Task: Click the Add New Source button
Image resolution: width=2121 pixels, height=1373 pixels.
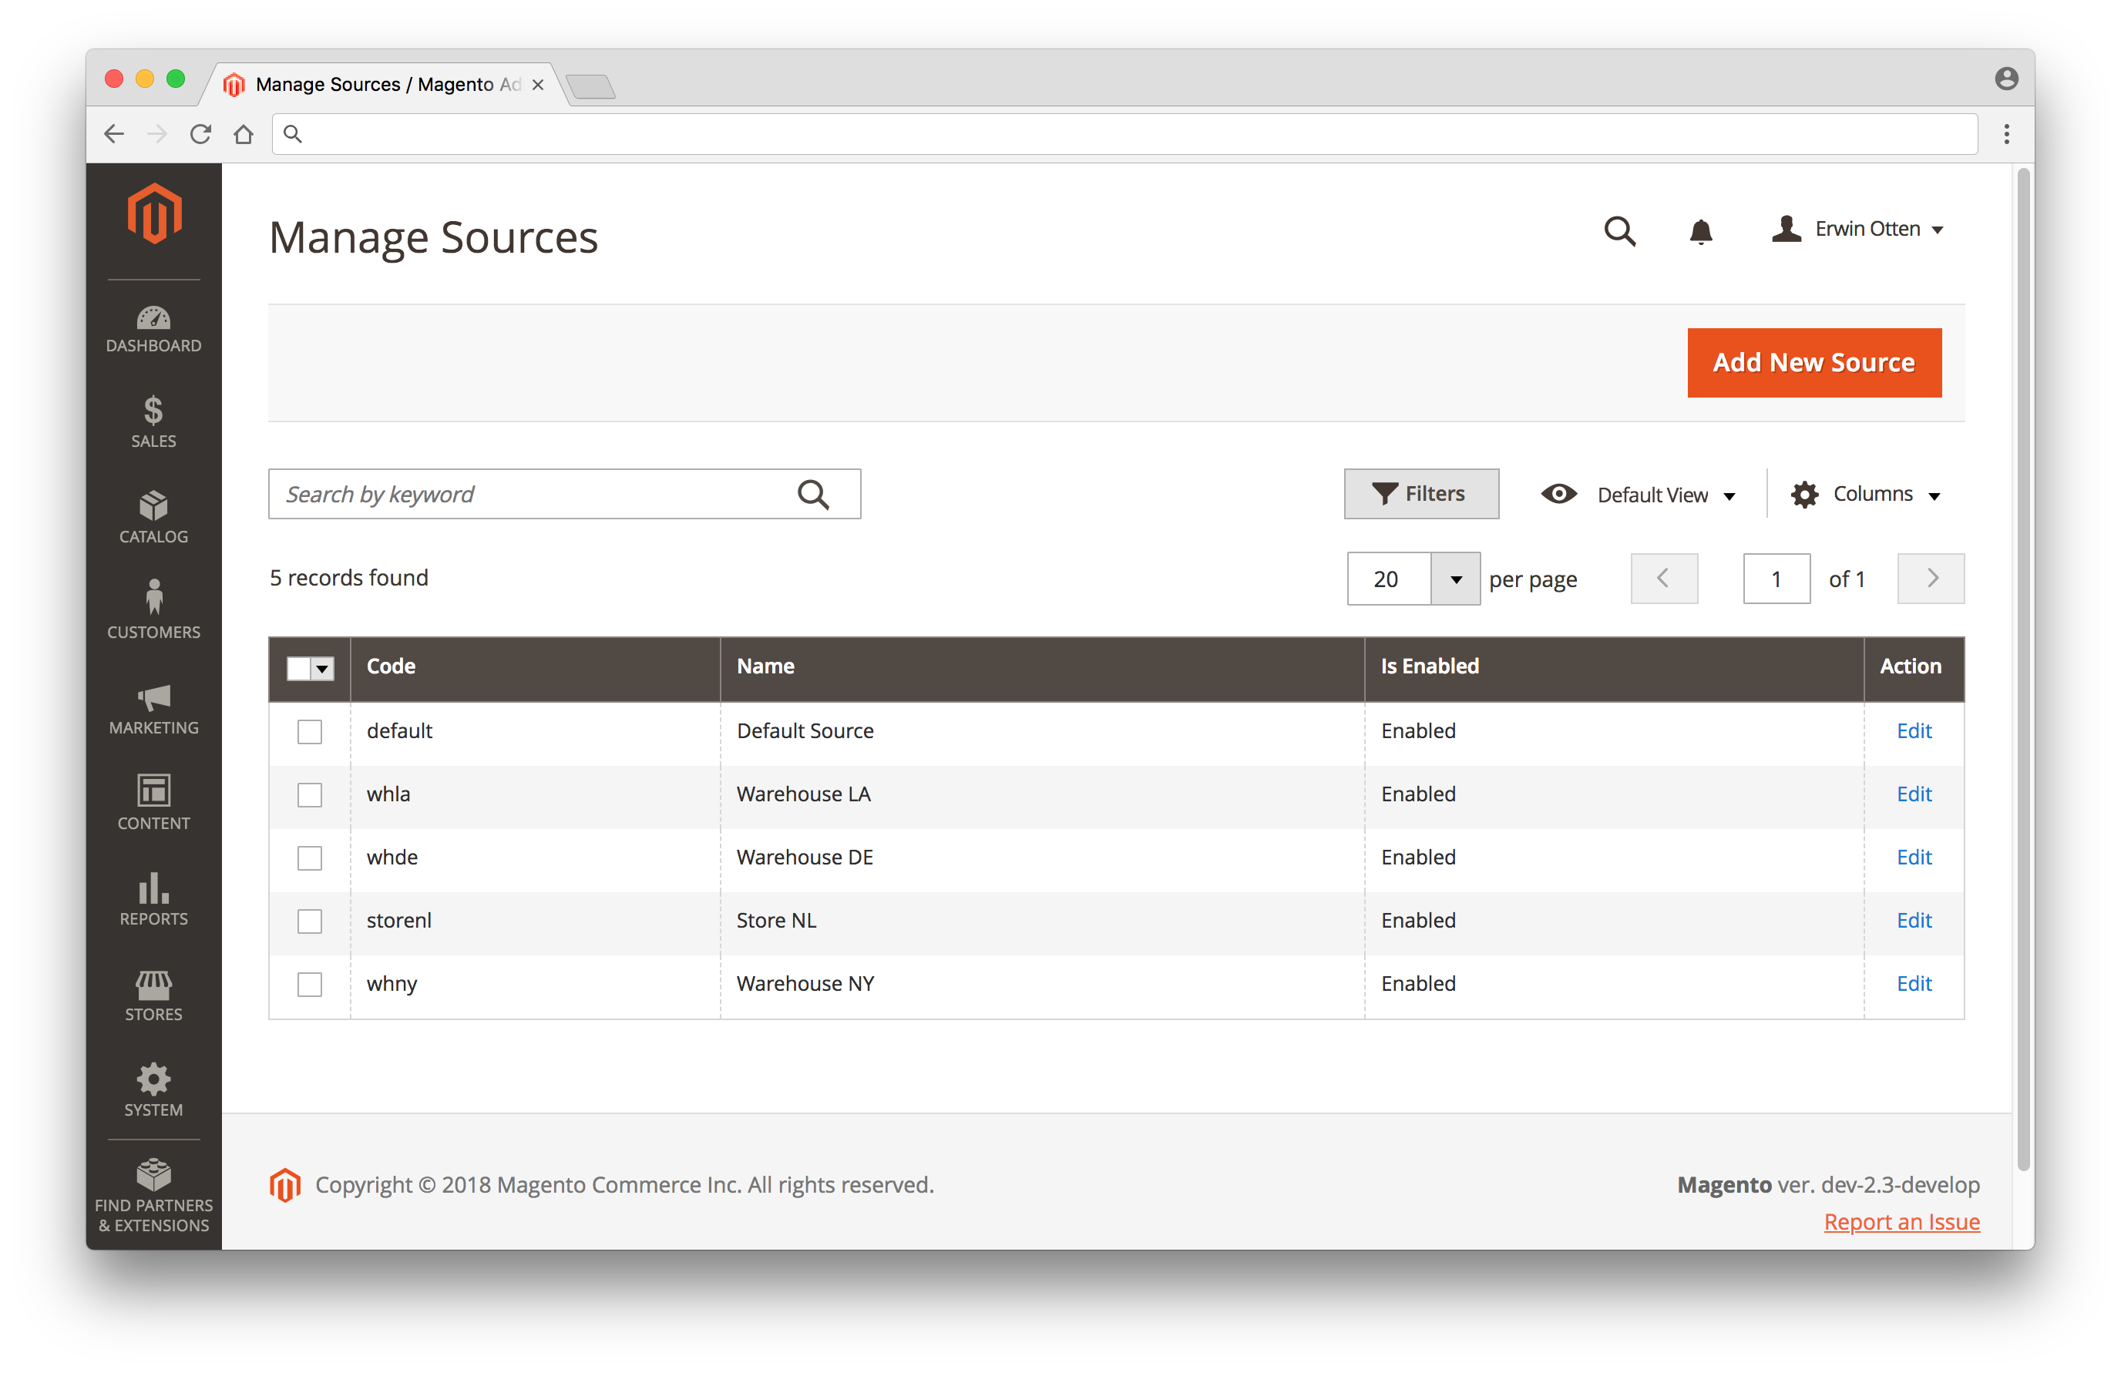Action: pyautogui.click(x=1813, y=363)
